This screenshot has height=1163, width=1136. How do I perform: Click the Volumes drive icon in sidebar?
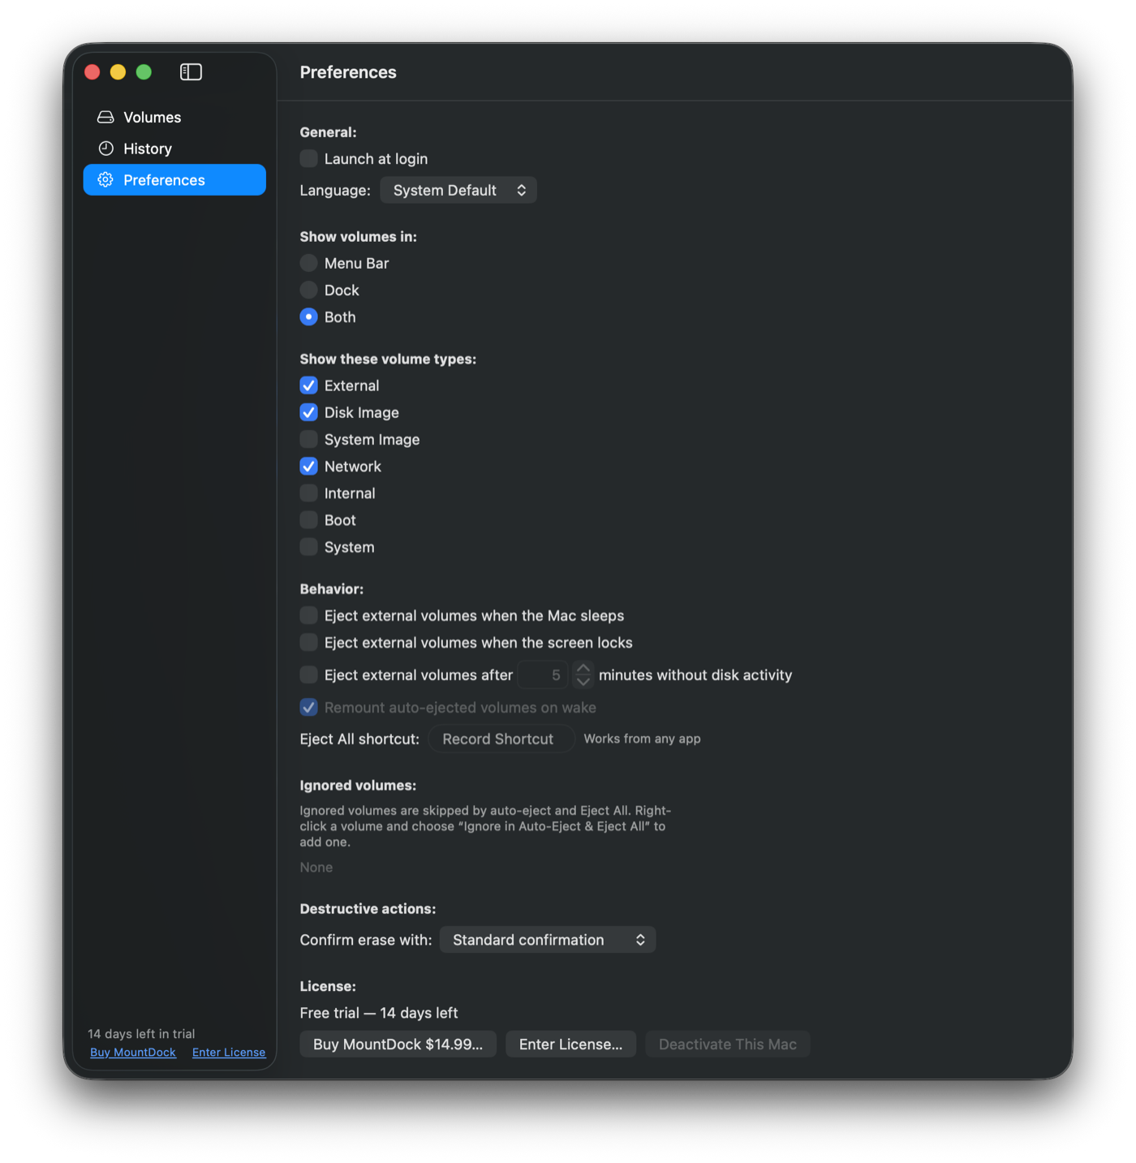(x=105, y=118)
